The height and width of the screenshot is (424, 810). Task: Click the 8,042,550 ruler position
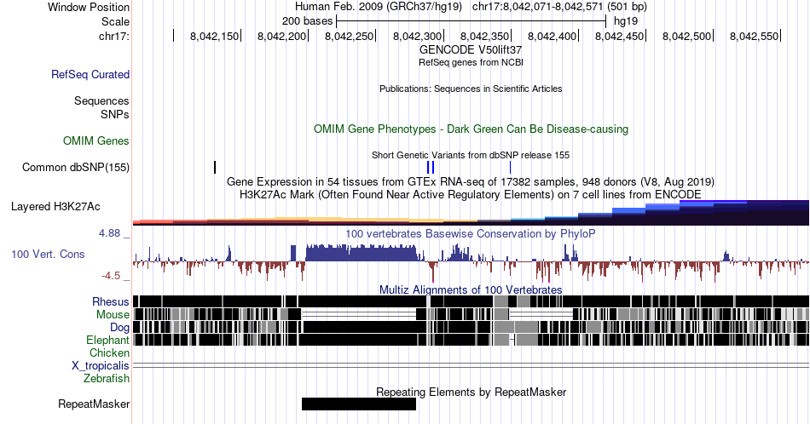(755, 36)
